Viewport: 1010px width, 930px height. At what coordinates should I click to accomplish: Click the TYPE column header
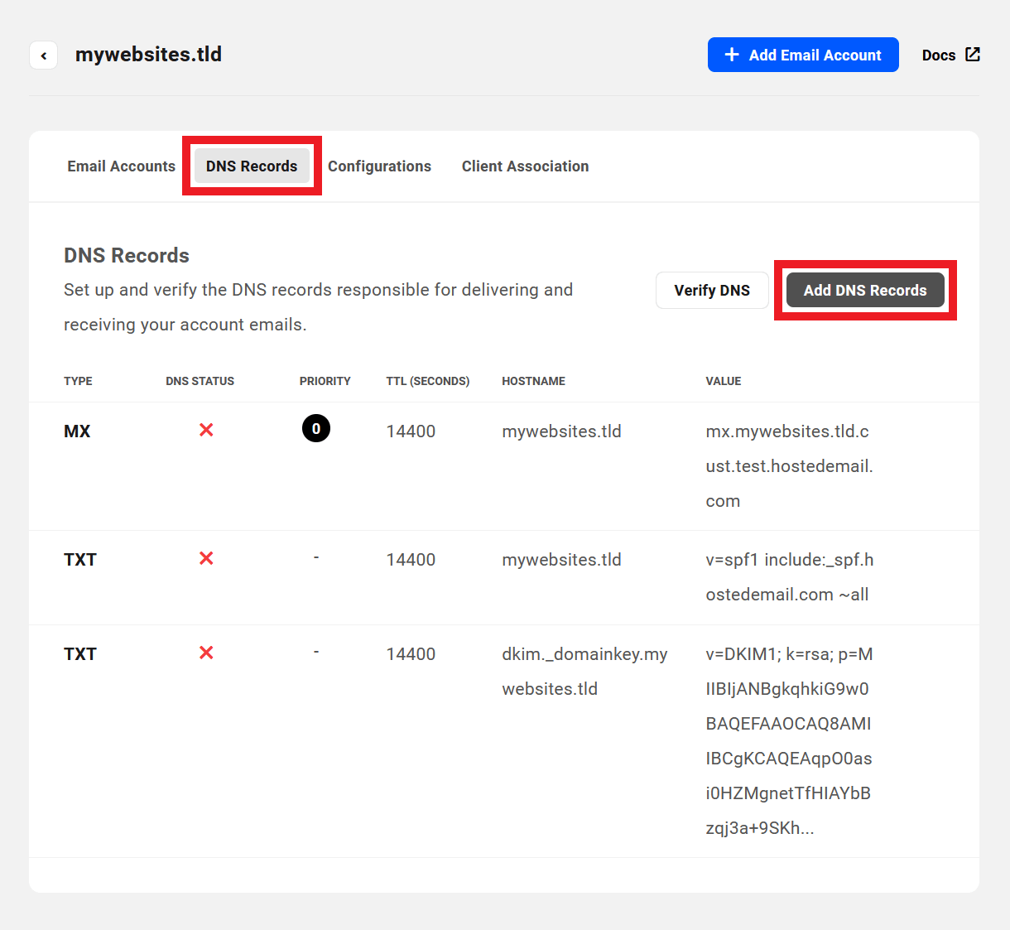pyautogui.click(x=78, y=381)
